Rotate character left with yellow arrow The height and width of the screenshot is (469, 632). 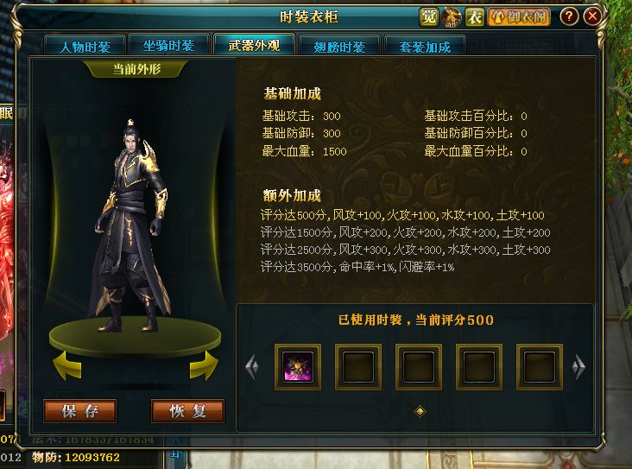point(67,365)
